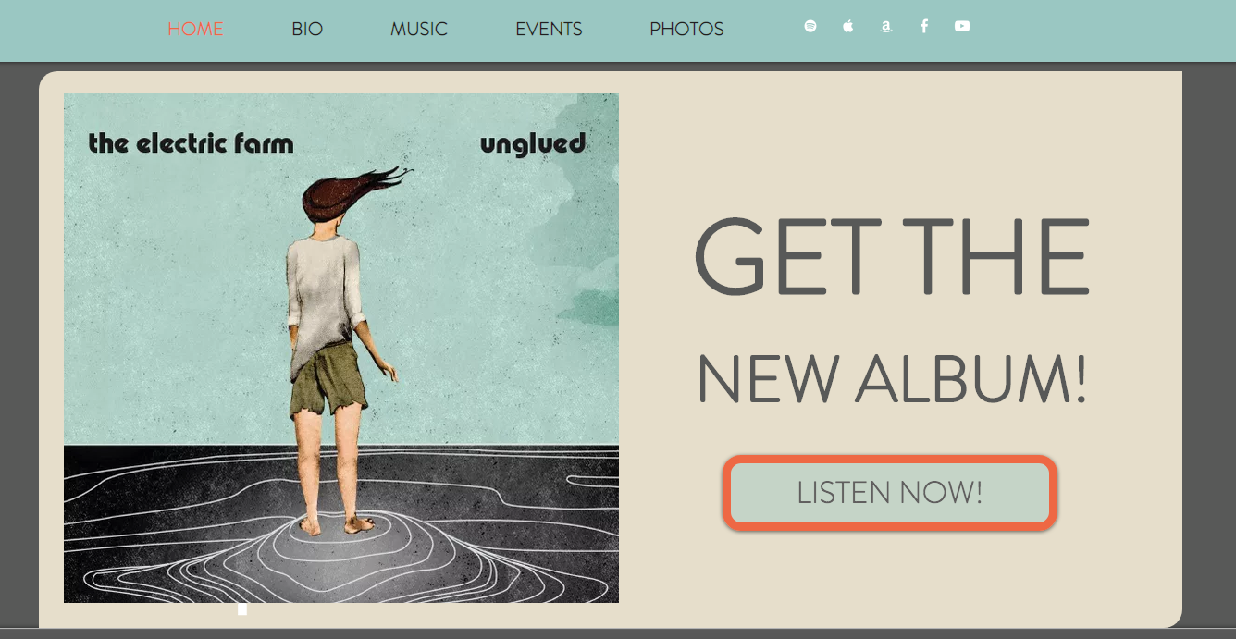Open the EVENTS page
Screen dimensions: 1236x639
coord(549,29)
